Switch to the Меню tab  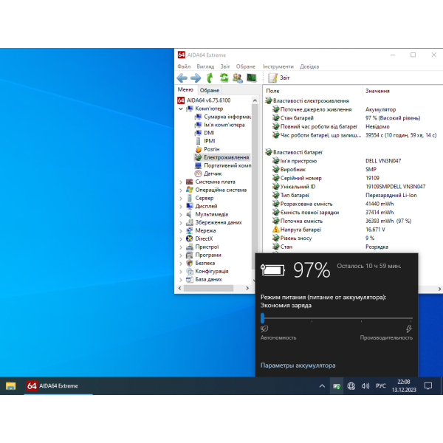[x=185, y=89]
